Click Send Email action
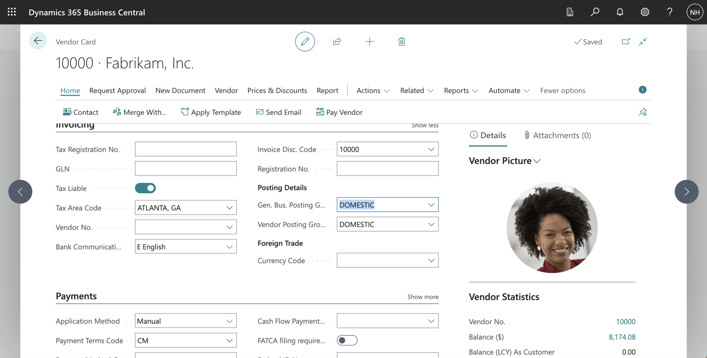Image resolution: width=707 pixels, height=358 pixels. [278, 112]
